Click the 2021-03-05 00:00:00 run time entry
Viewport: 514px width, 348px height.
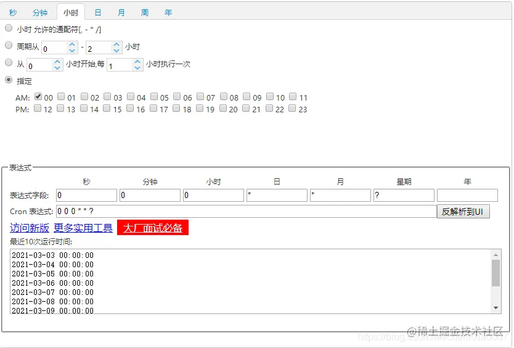tap(53, 274)
